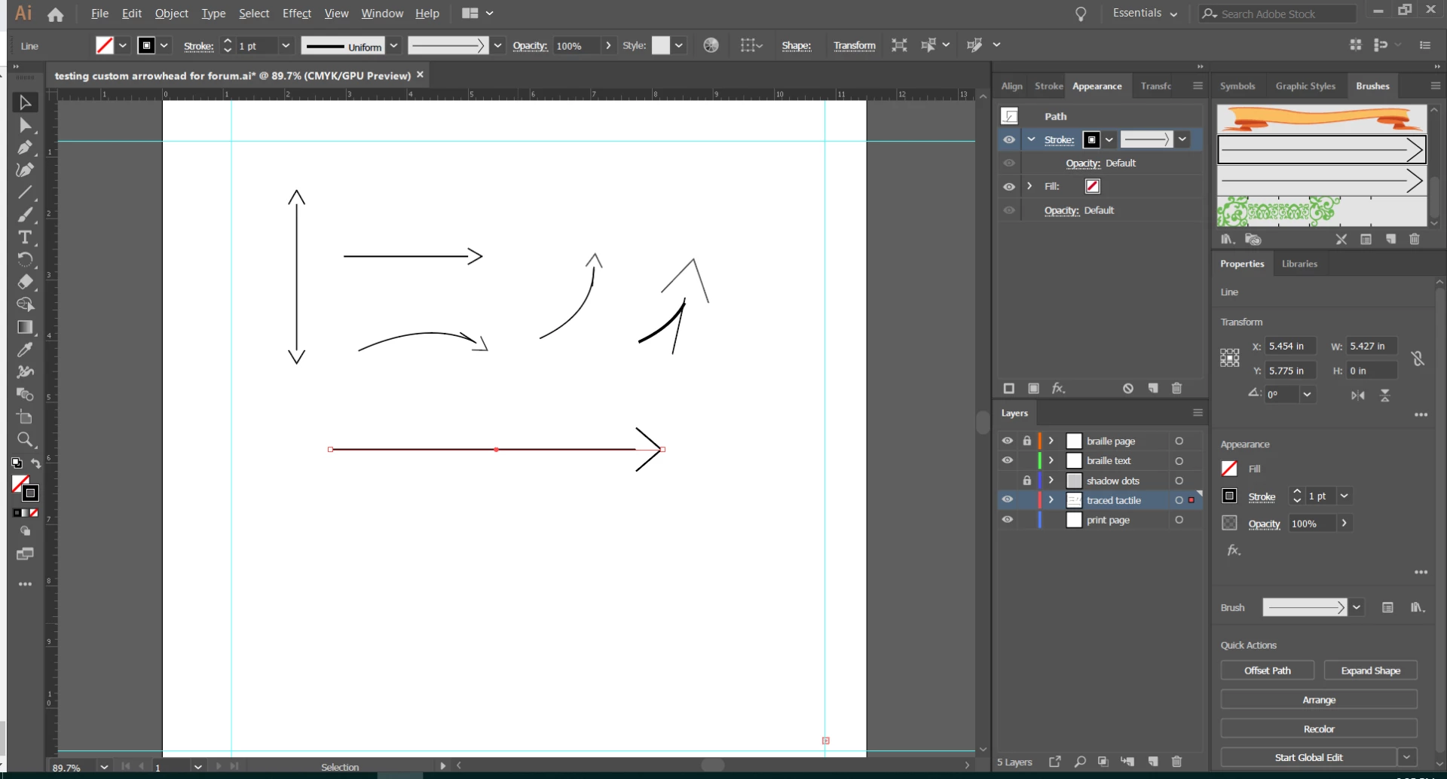The height and width of the screenshot is (779, 1447).
Task: Open zoom level dropdown at status bar
Action: pos(104,767)
